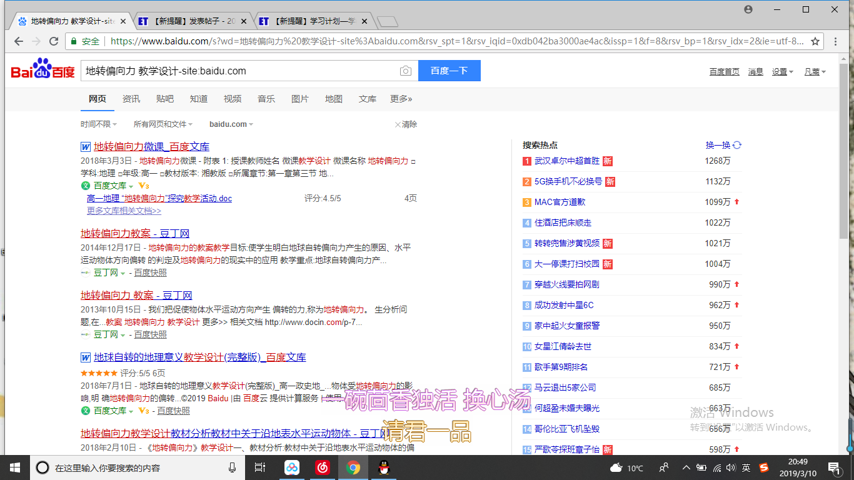The image size is (854, 480).
Task: Open Windows Task View
Action: (x=260, y=467)
